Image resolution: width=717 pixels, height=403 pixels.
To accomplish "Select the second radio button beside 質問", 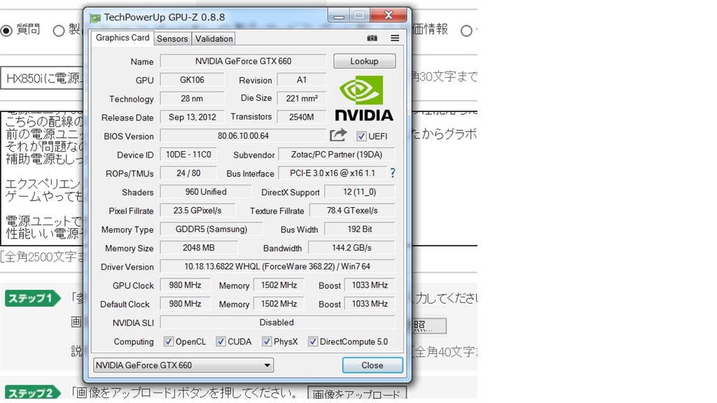I will coord(59,31).
